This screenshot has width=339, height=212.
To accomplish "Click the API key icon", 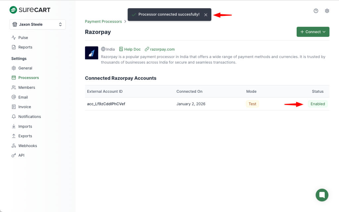I will (x=14, y=155).
